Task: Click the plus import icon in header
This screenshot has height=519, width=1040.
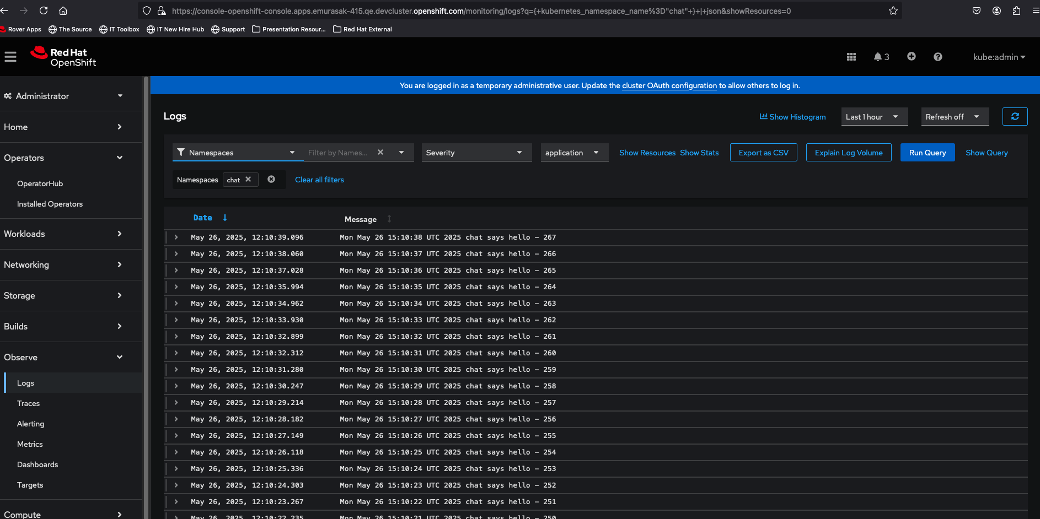Action: coord(911,57)
